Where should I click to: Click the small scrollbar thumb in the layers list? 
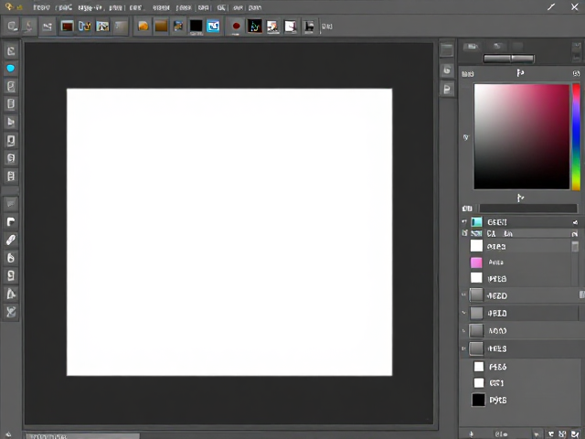[575, 246]
